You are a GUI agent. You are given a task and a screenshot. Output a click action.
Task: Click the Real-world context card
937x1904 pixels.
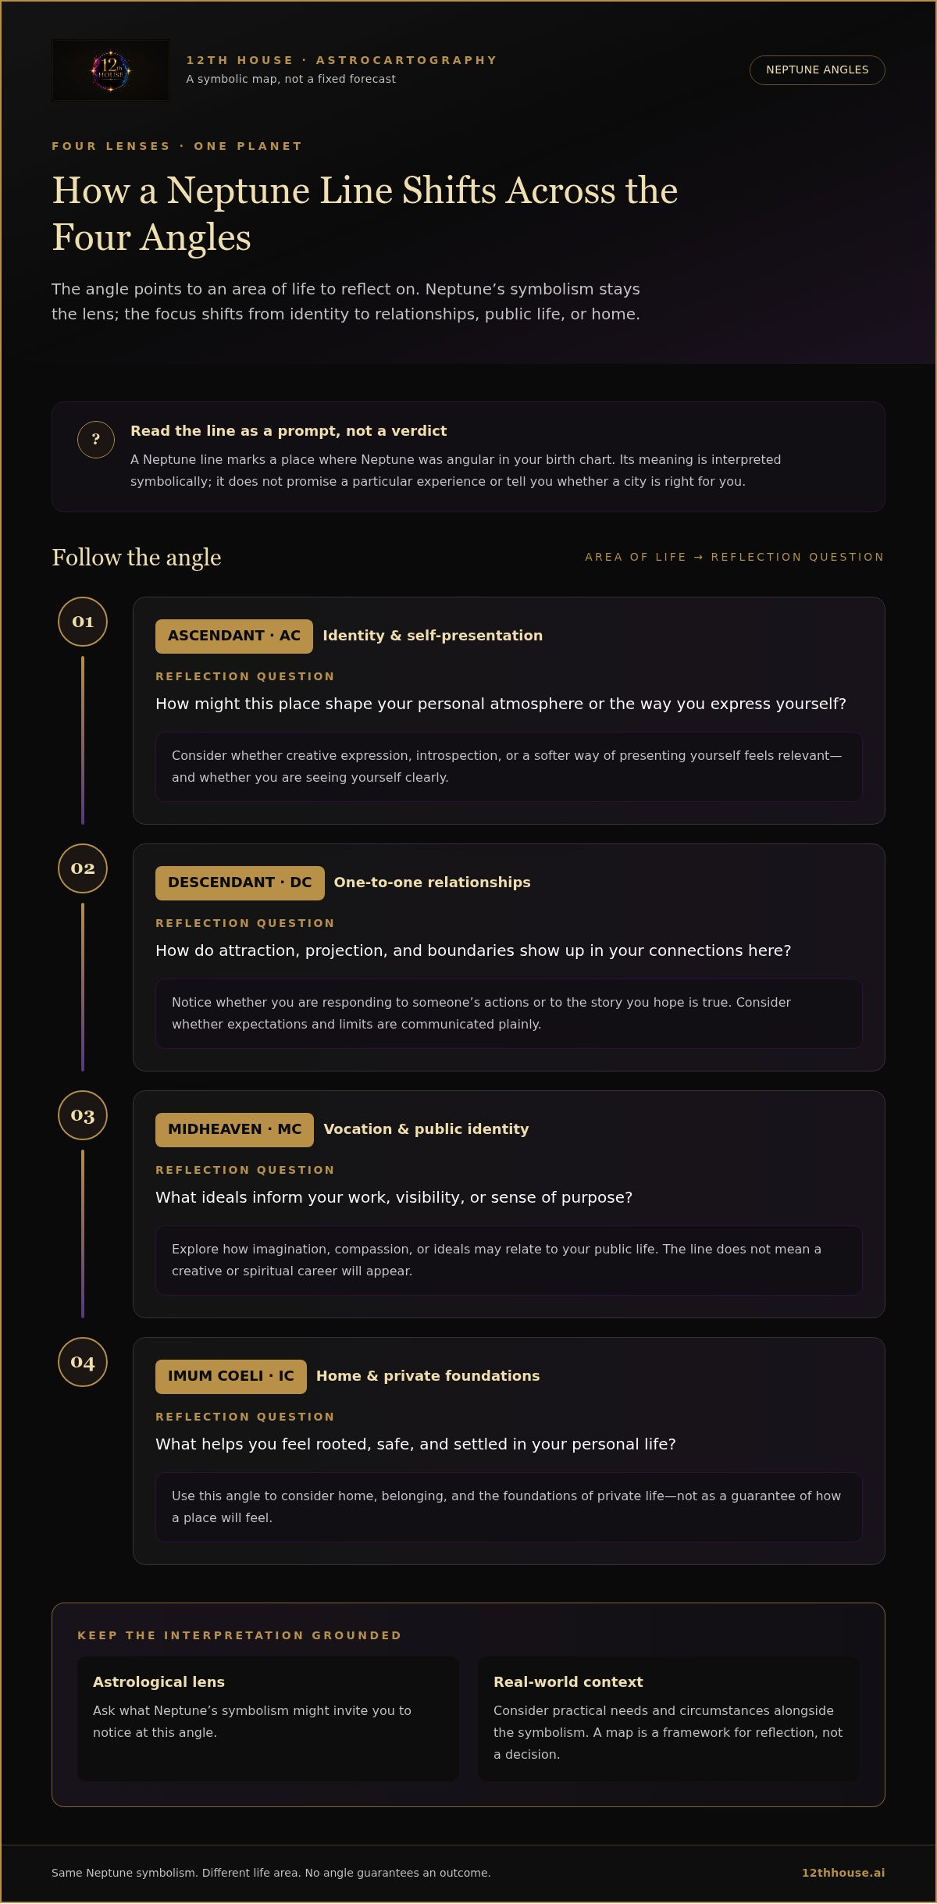668,1719
